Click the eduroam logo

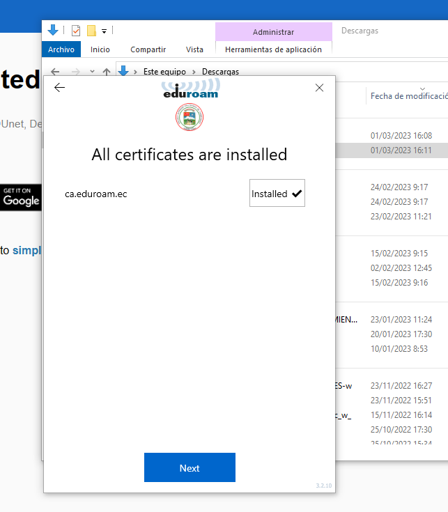tap(191, 89)
